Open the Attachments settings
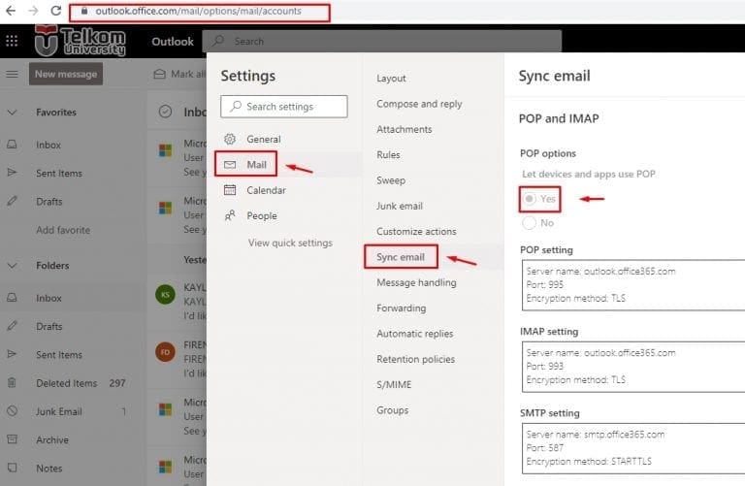Image resolution: width=745 pixels, height=486 pixels. pos(404,129)
